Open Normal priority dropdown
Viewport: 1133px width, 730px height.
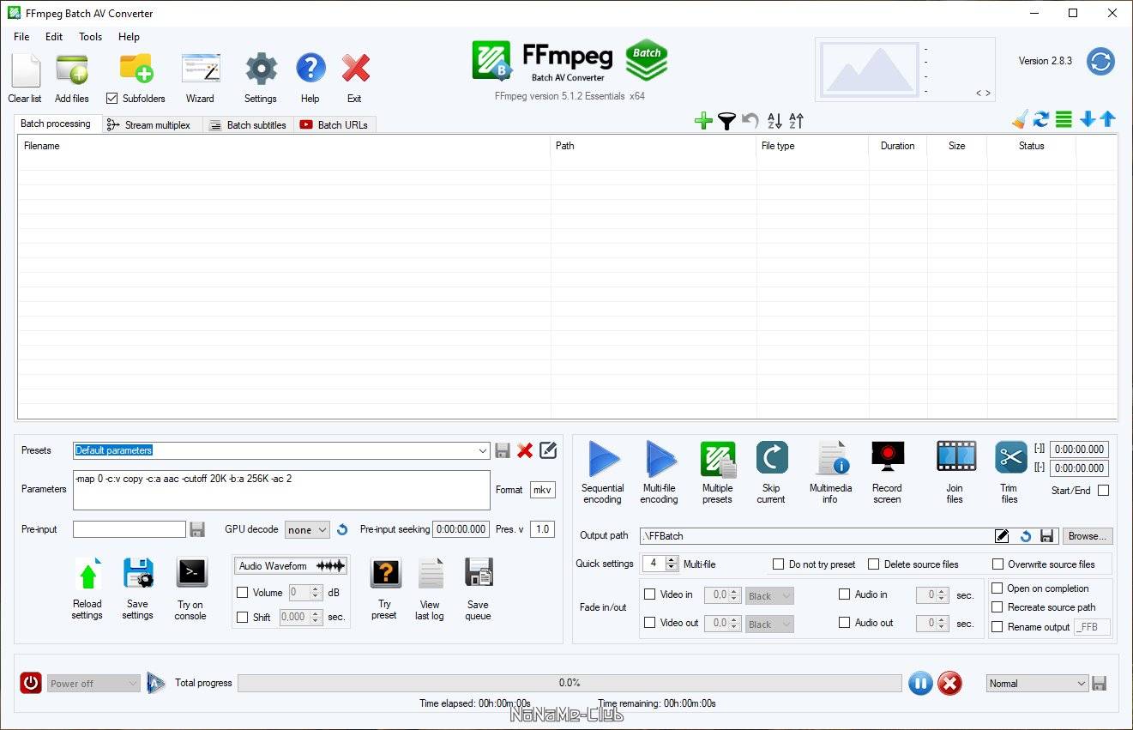1037,684
